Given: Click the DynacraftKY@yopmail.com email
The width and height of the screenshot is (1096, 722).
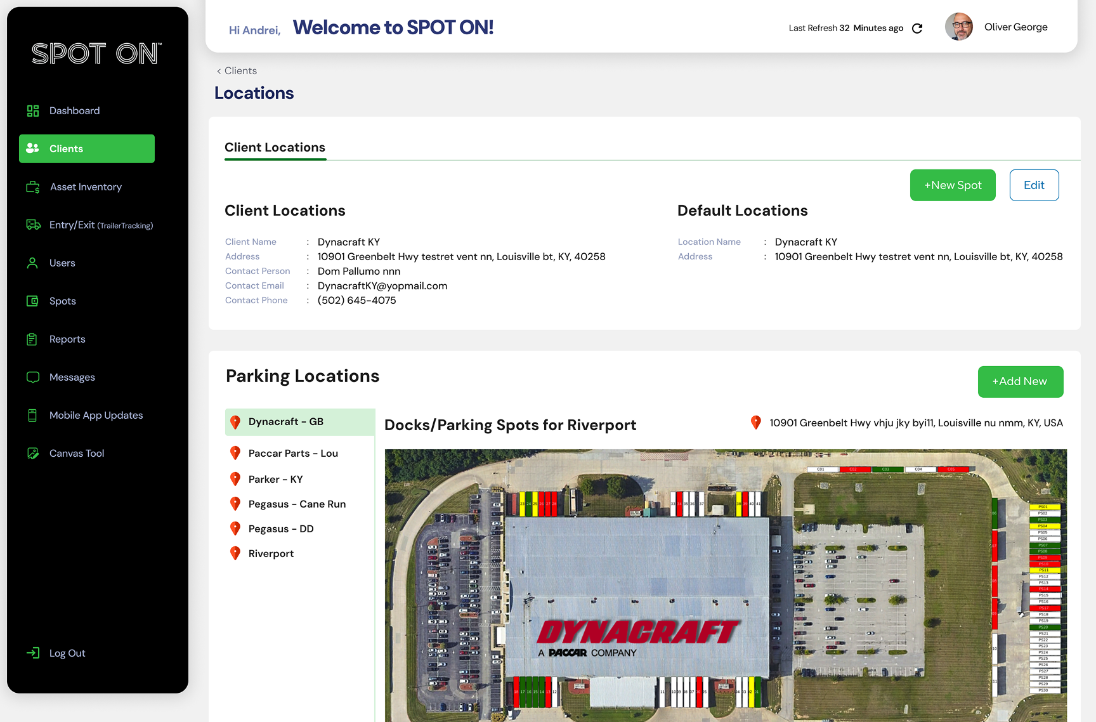Looking at the screenshot, I should pyautogui.click(x=382, y=286).
